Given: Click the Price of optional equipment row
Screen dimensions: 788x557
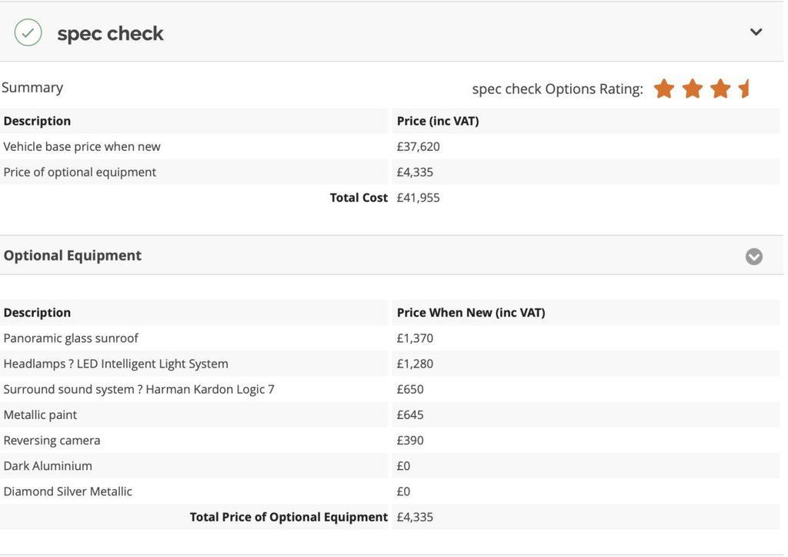Looking at the screenshot, I should point(79,172).
